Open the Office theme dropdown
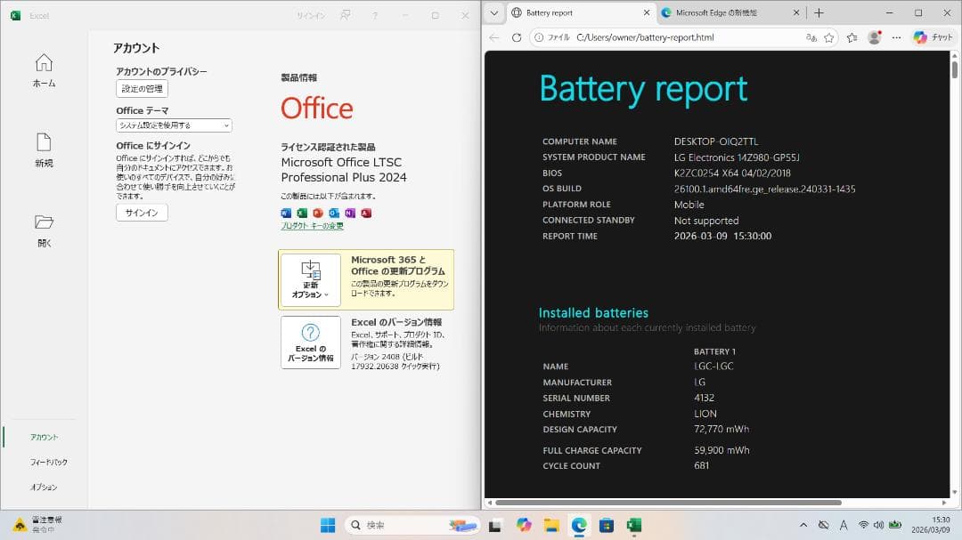 coord(174,125)
